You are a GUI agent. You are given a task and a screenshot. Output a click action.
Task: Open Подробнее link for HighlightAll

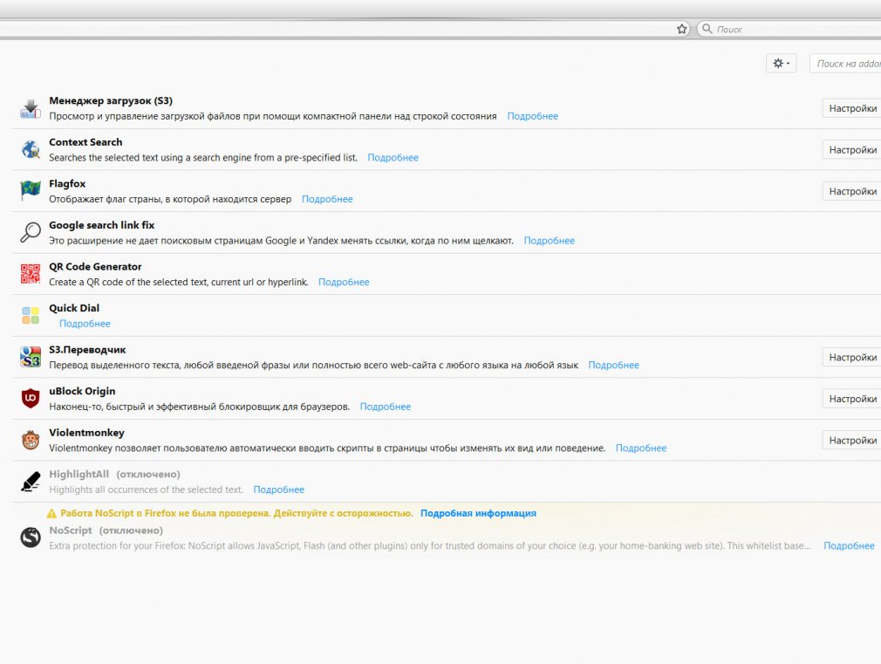[x=278, y=489]
